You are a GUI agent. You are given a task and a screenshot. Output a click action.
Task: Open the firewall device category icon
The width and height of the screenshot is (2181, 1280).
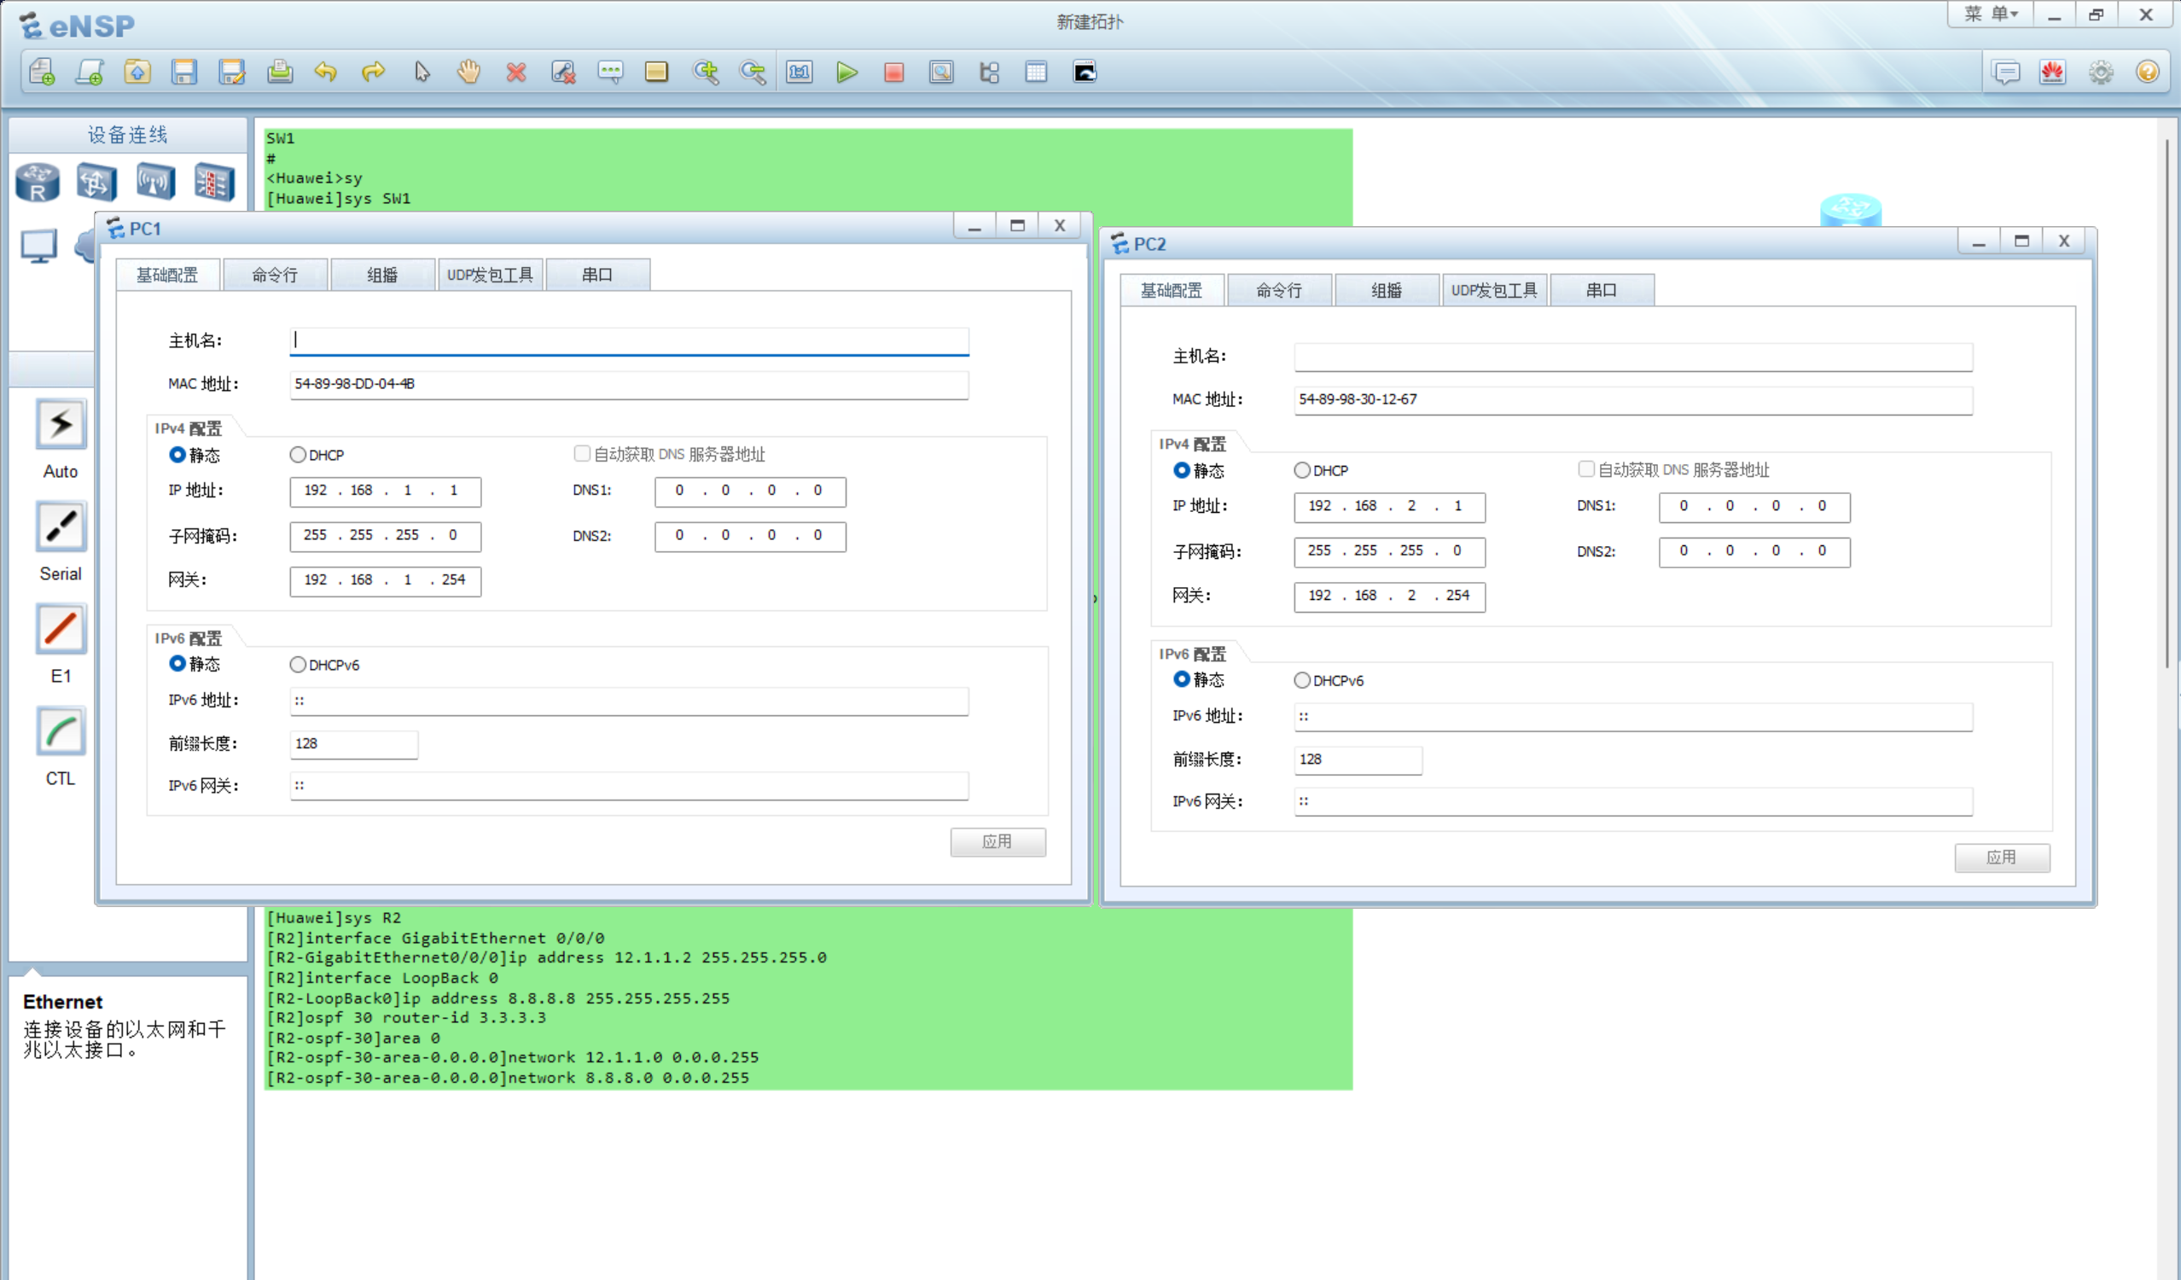pos(214,182)
